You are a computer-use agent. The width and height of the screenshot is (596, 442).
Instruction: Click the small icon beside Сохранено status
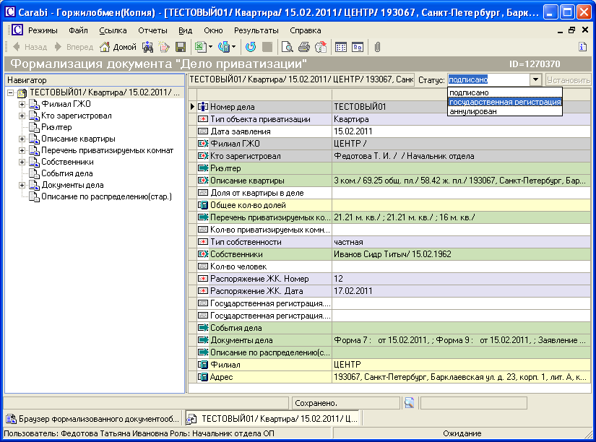tap(409, 402)
